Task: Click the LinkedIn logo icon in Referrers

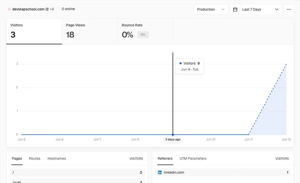Action: tap(160, 172)
